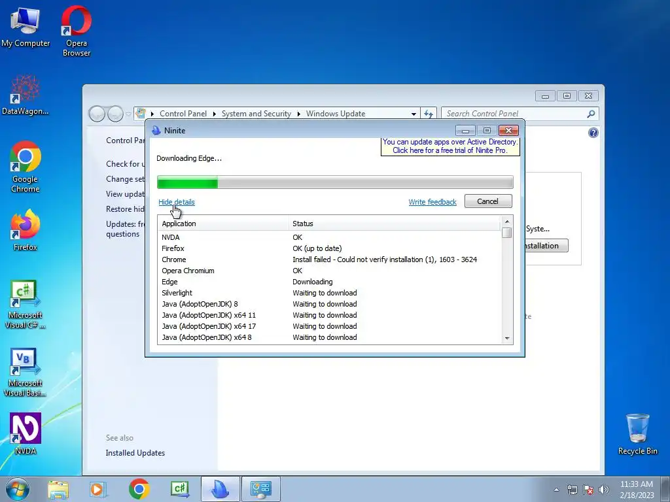Viewport: 670px width, 502px height.
Task: Select Control Panel breadcrumb segment
Action: (x=183, y=114)
